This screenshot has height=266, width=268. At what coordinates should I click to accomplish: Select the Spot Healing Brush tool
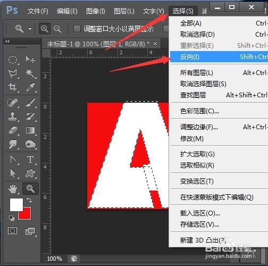coord(13,103)
